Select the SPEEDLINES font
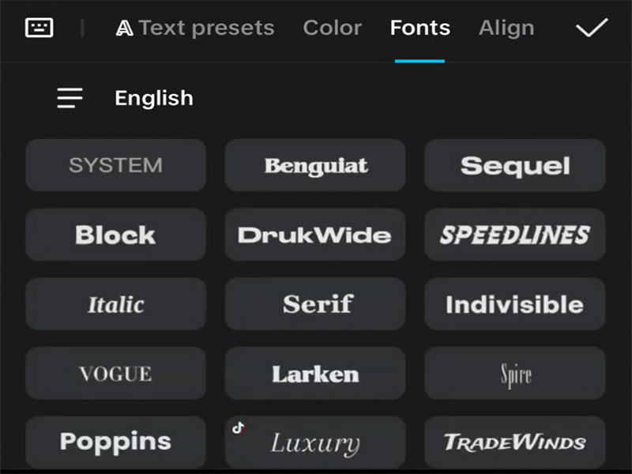 coord(514,235)
